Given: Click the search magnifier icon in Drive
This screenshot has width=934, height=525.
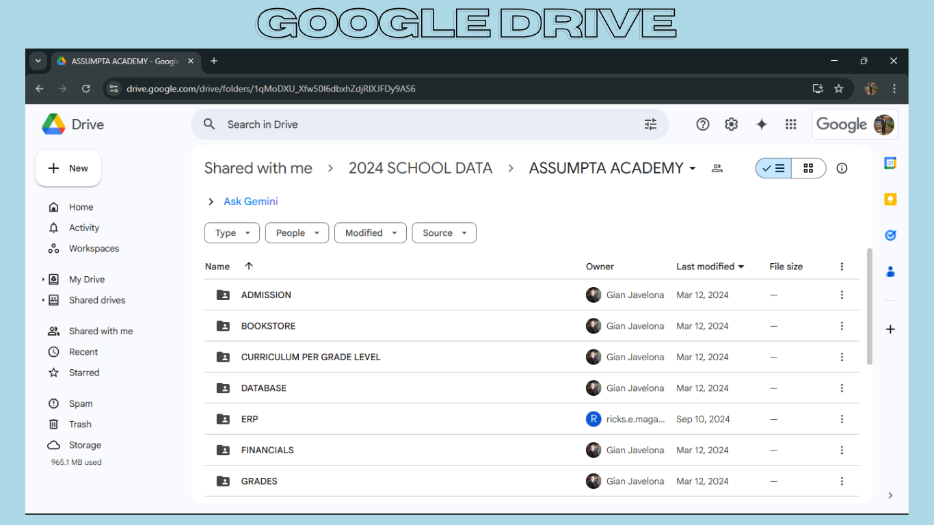Looking at the screenshot, I should point(210,124).
